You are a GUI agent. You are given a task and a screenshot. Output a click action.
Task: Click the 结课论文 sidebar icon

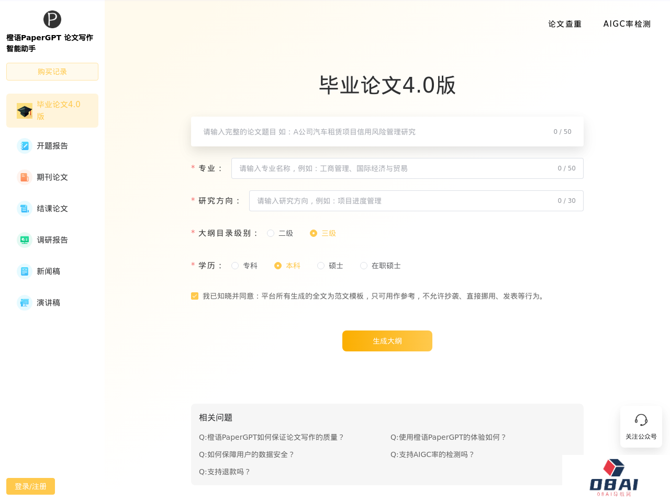25,209
